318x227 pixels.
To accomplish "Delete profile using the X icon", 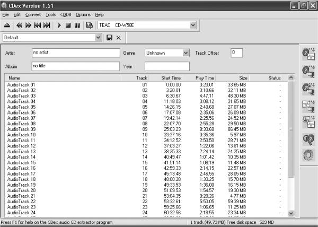I will [x=118, y=38].
